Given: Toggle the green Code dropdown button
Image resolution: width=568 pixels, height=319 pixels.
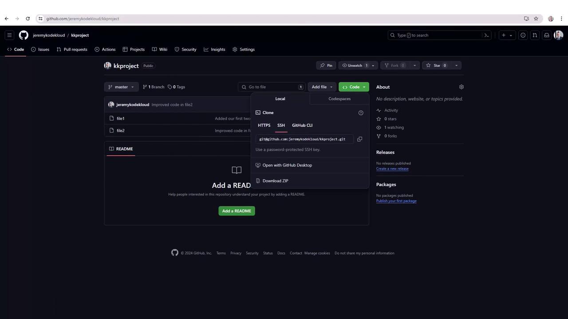Looking at the screenshot, I should click(x=354, y=87).
